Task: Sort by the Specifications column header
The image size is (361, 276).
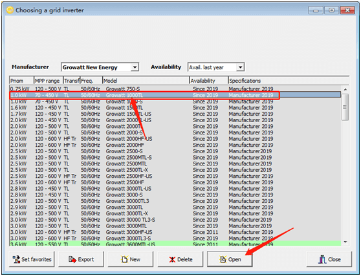Action: [x=289, y=81]
